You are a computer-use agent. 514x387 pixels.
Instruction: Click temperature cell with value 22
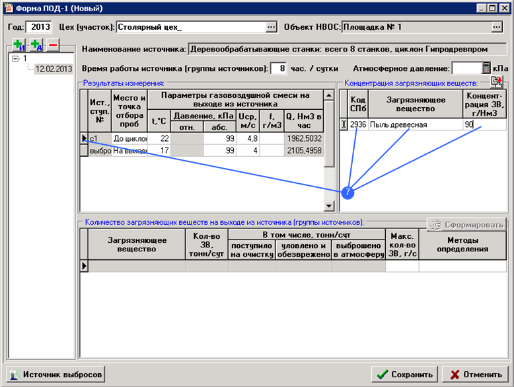[159, 138]
